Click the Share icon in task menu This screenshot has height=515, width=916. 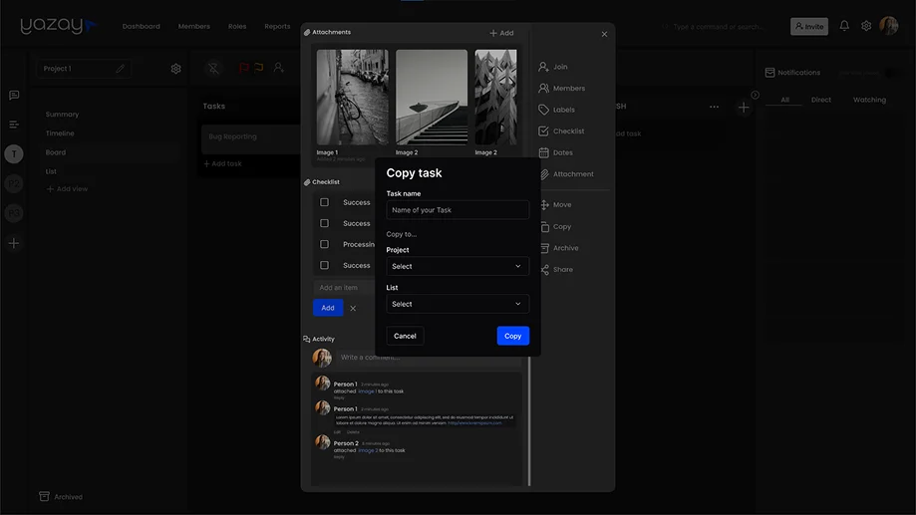click(544, 270)
